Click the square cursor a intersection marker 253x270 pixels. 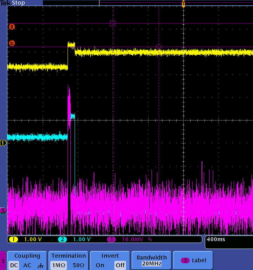click(x=113, y=24)
